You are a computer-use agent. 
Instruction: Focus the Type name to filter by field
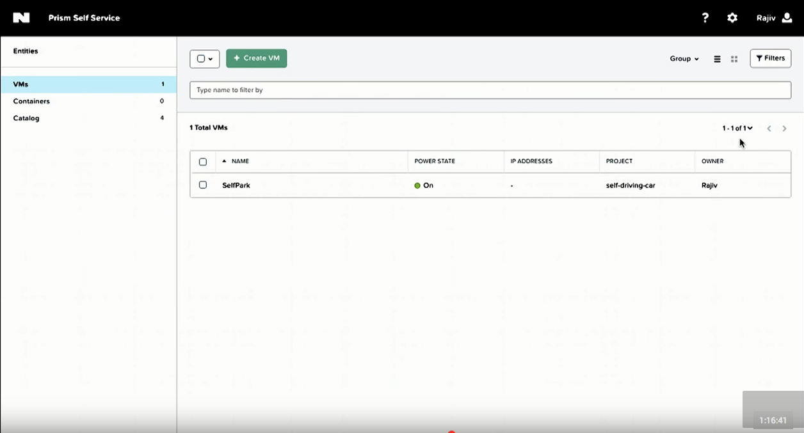point(490,90)
